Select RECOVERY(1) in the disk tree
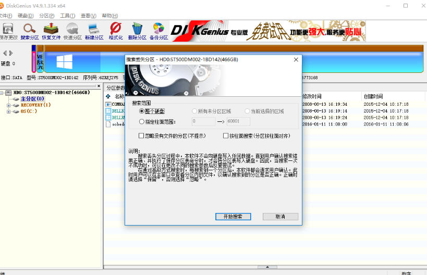This screenshot has height=275, width=427. point(35,105)
